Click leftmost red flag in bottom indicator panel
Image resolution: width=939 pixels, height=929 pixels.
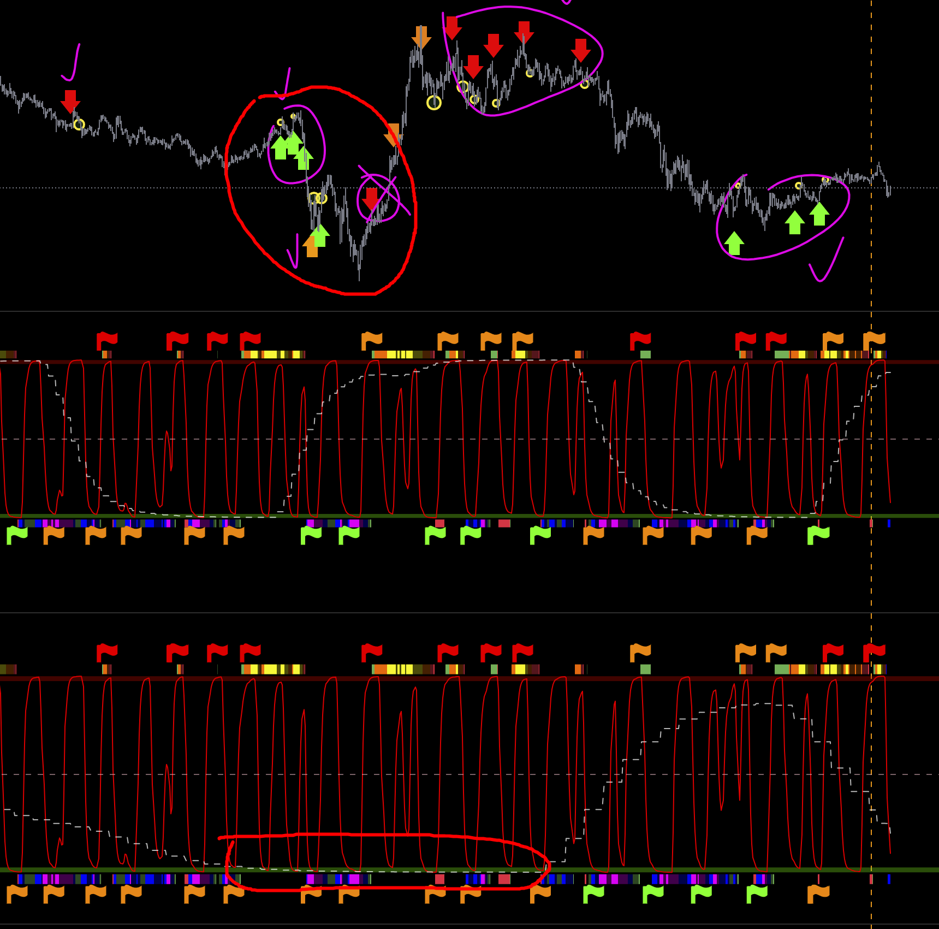107,652
